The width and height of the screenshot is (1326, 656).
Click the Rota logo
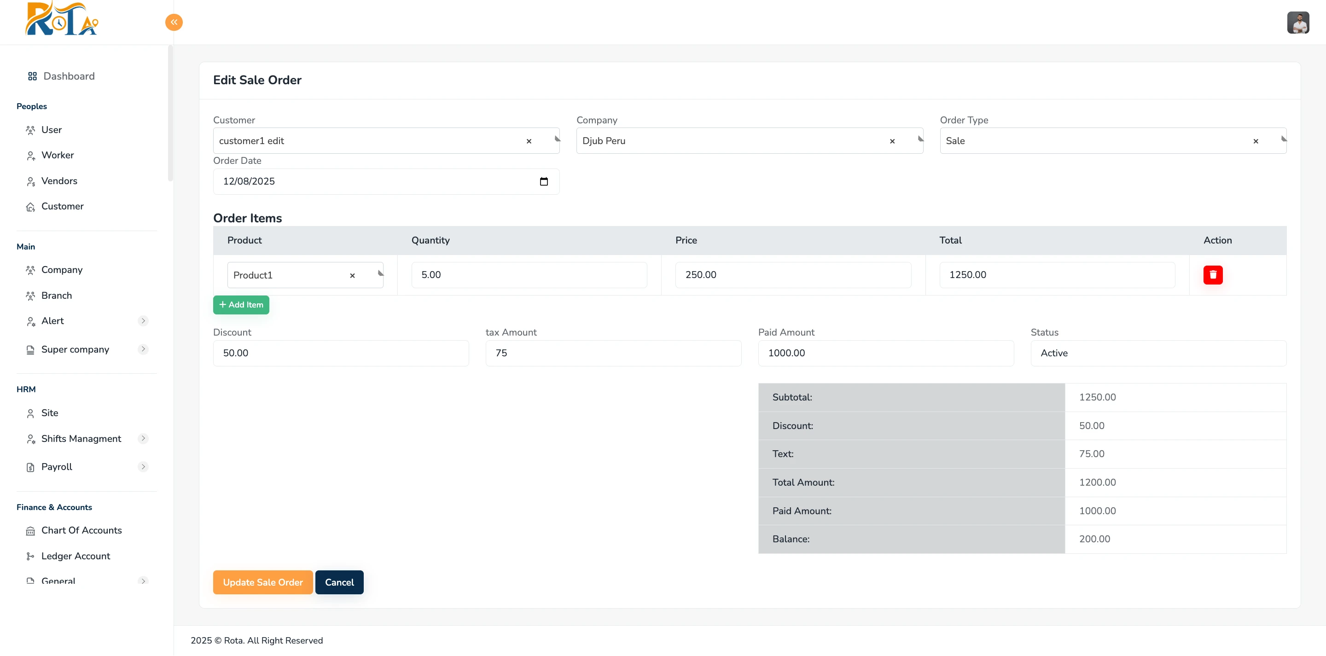[x=62, y=19]
